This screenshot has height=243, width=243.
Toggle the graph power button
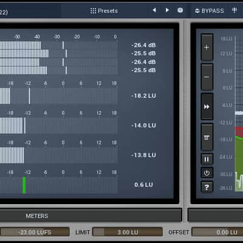coord(207,173)
